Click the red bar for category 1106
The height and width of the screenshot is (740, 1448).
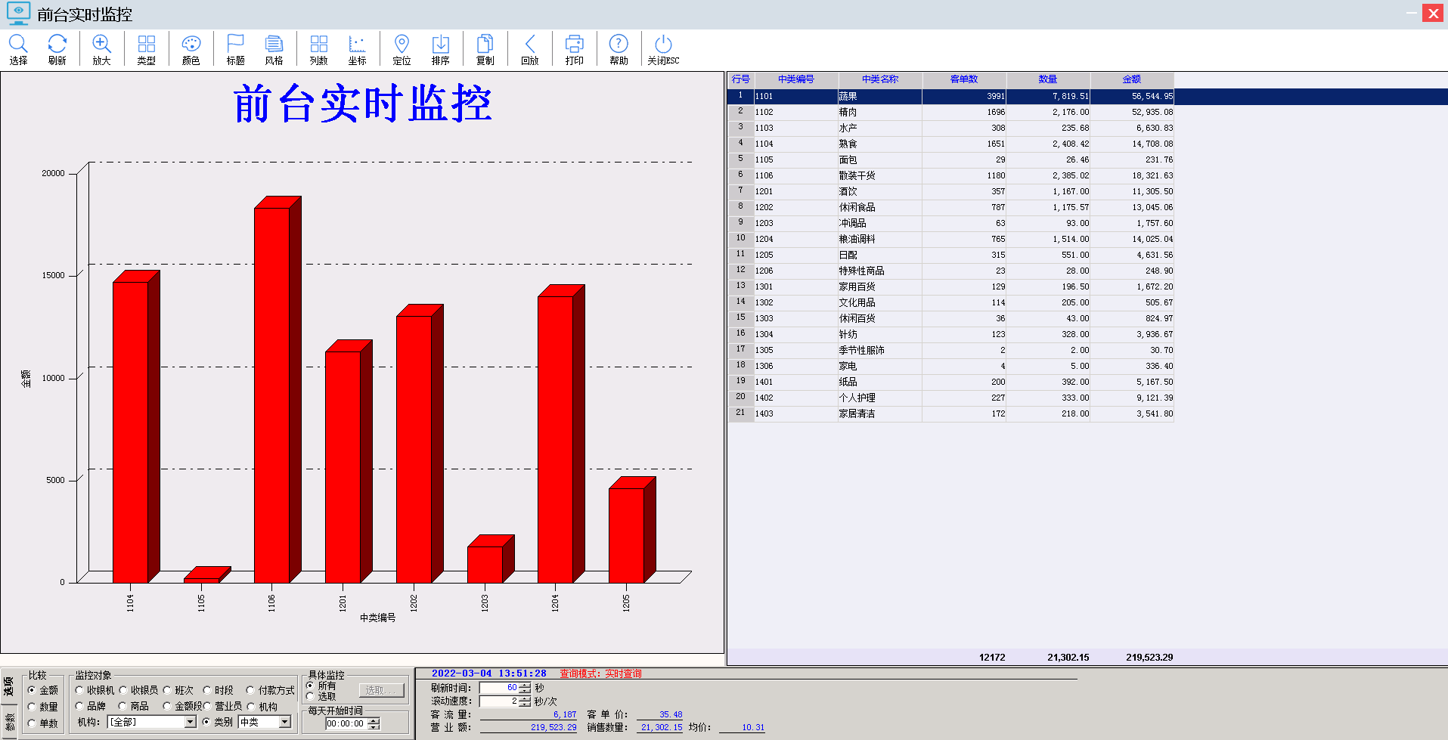(272, 393)
